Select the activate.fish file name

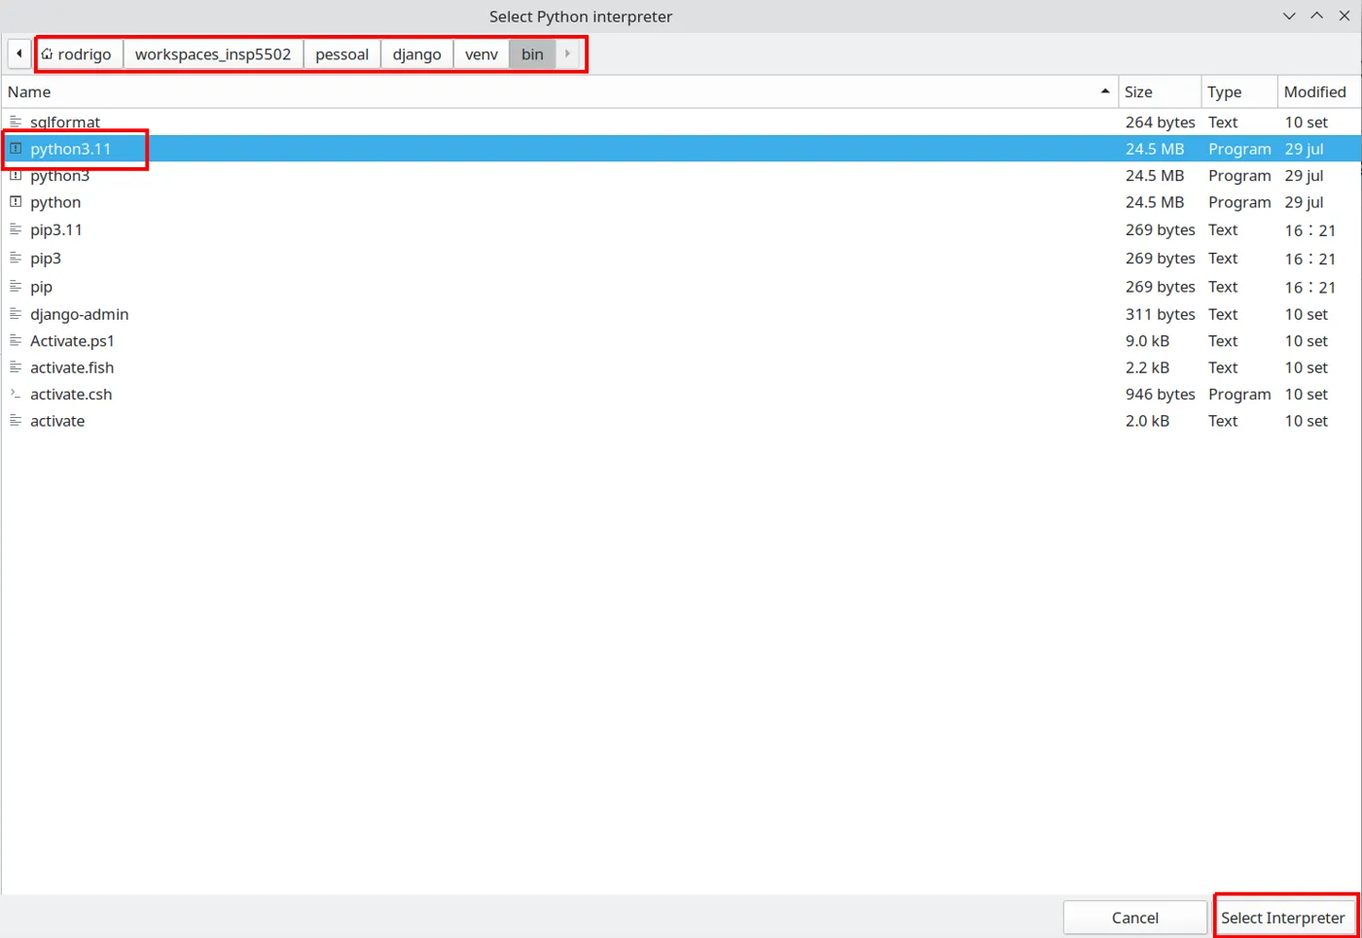tap(72, 367)
